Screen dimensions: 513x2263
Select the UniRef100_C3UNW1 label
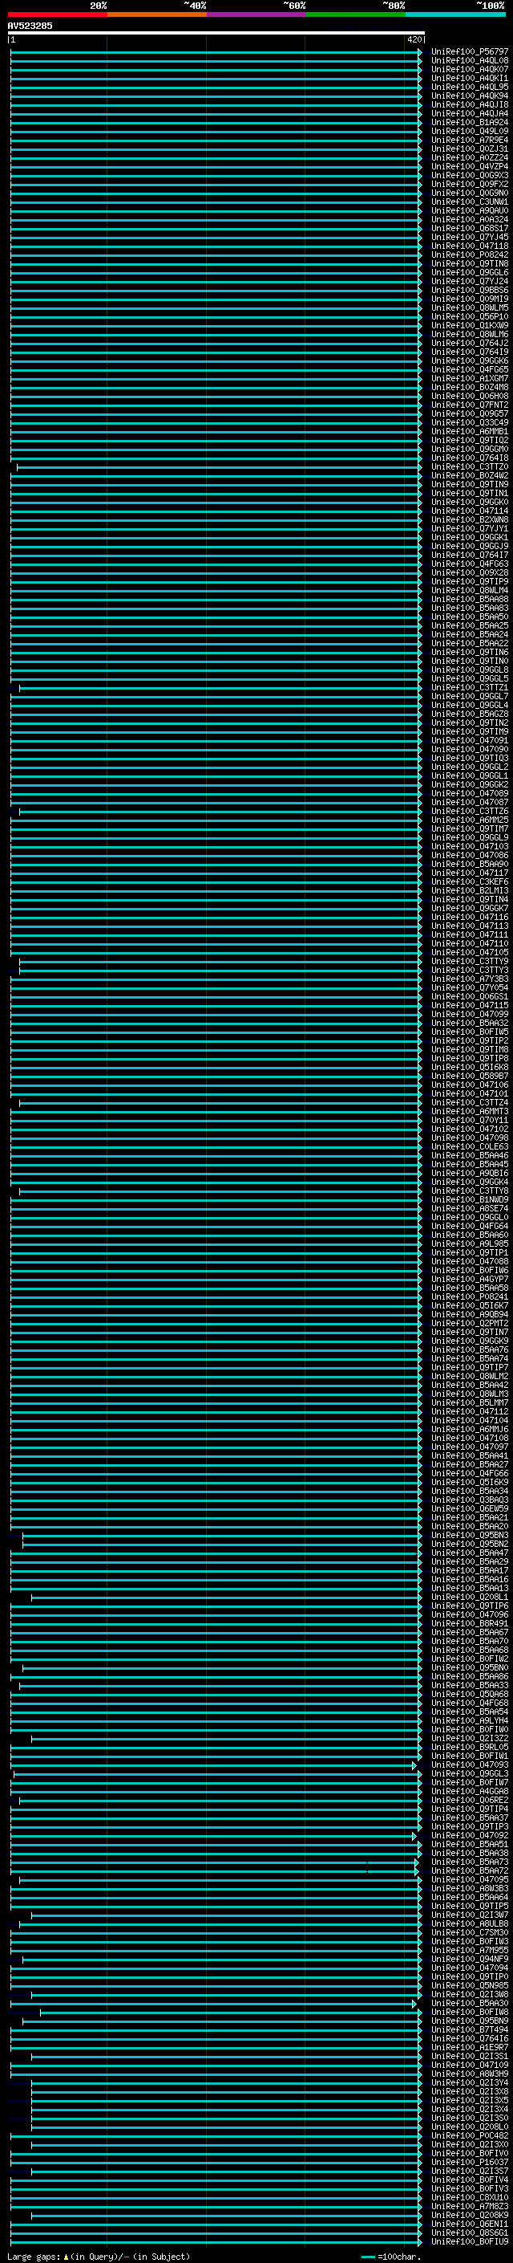(x=469, y=202)
